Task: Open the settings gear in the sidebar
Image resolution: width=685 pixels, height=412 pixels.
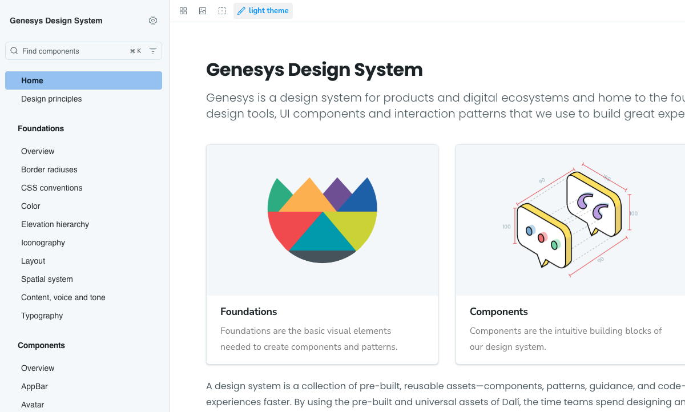Action: pyautogui.click(x=152, y=21)
